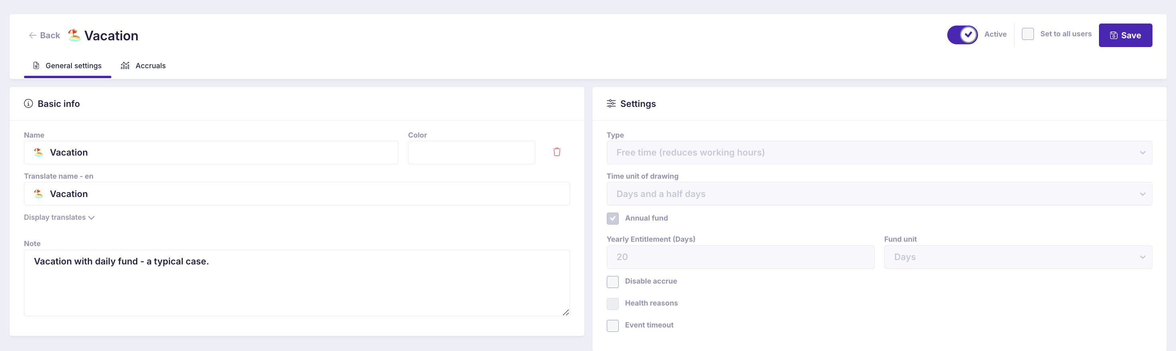The height and width of the screenshot is (351, 1176).
Task: Click the emoji icon in the Translate name field
Action: tap(38, 194)
